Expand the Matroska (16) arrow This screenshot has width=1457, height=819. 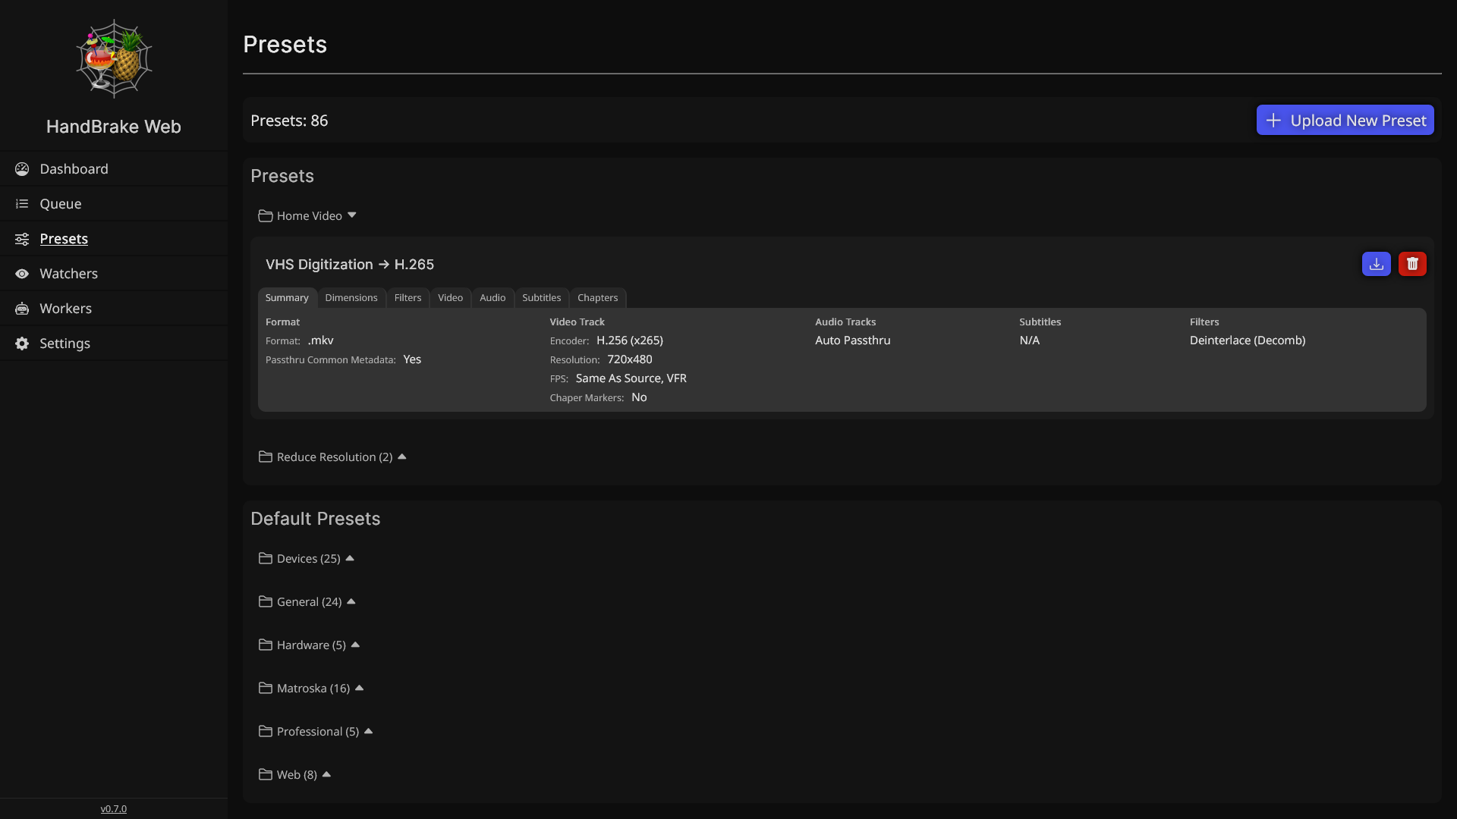pyautogui.click(x=360, y=688)
